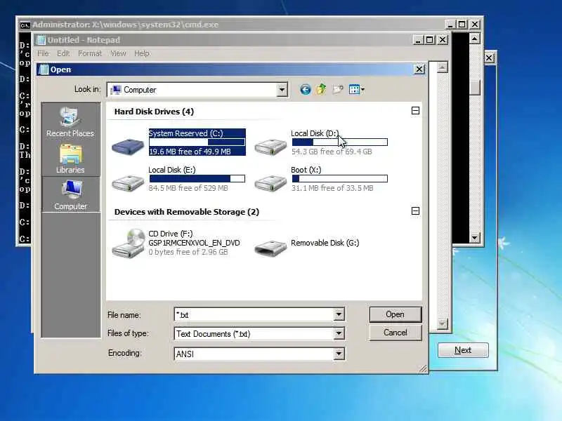562x421 pixels.
Task: Collapse the Hard Disk Drives group
Action: coord(415,111)
